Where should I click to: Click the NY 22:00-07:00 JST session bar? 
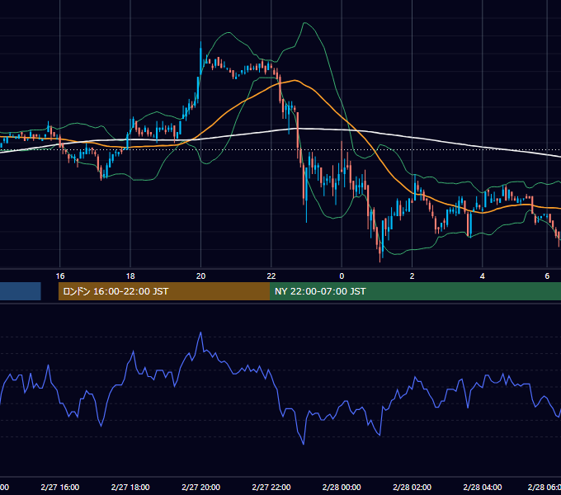point(415,291)
